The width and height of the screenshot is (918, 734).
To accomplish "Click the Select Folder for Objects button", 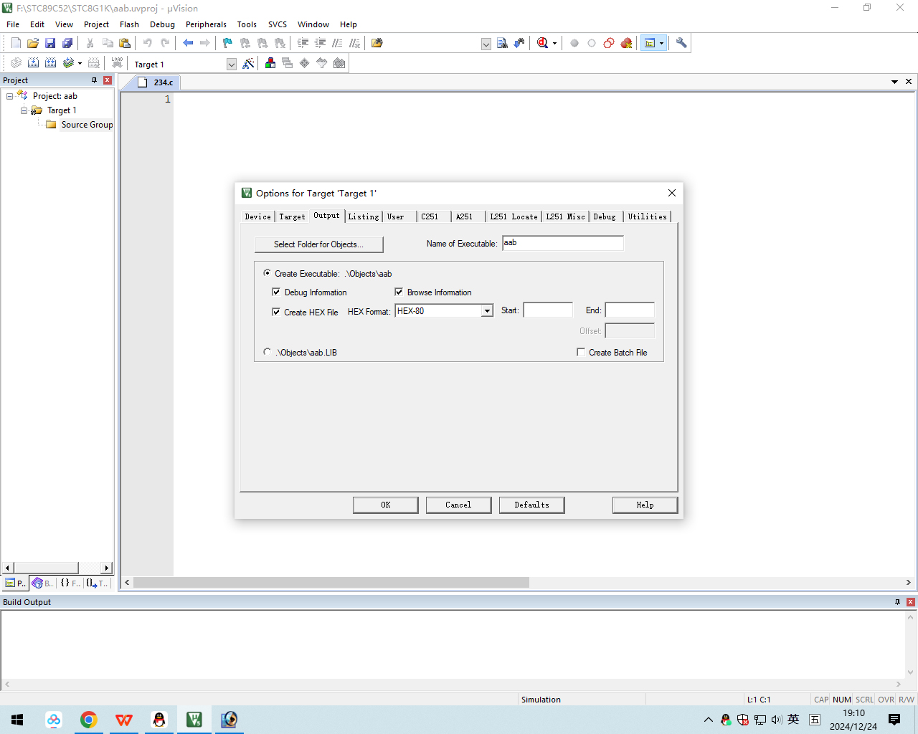I will [318, 244].
